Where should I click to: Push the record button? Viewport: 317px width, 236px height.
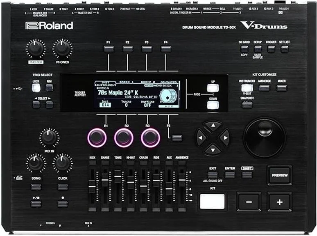pos(63,204)
